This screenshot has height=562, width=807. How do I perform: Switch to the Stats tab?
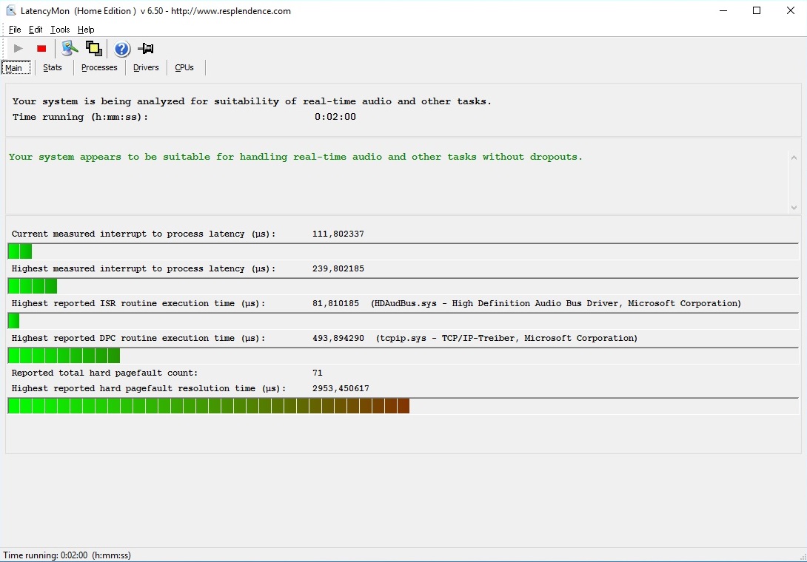(x=53, y=67)
